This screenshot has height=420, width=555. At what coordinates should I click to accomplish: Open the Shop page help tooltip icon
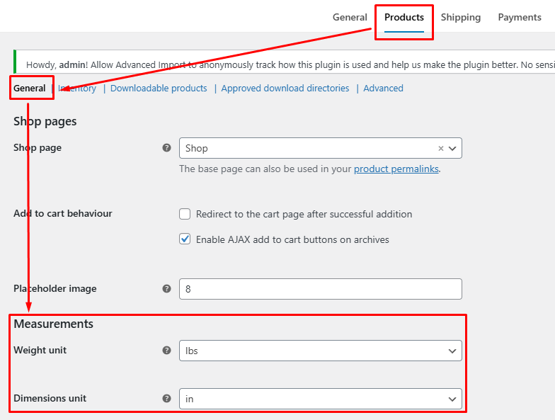tap(167, 147)
